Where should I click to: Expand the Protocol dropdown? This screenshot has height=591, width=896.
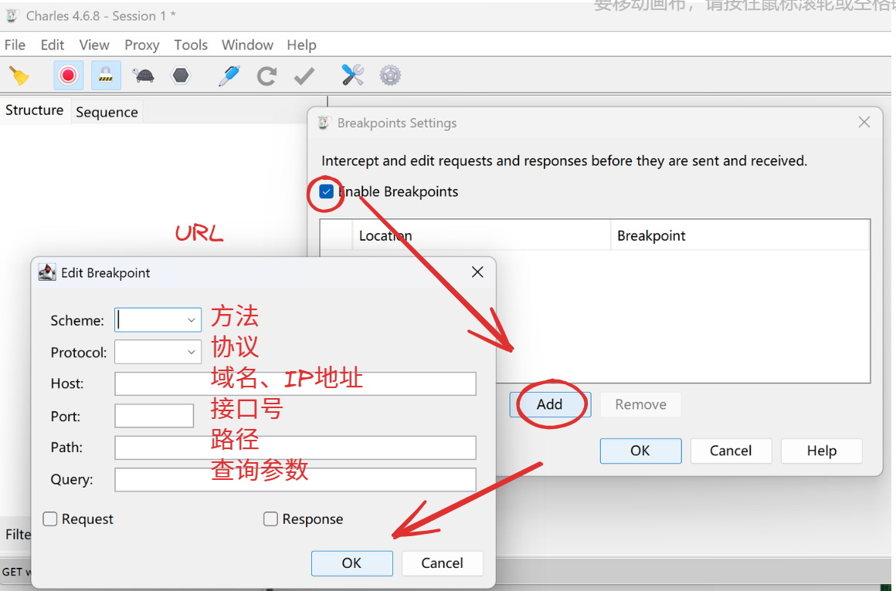point(192,353)
